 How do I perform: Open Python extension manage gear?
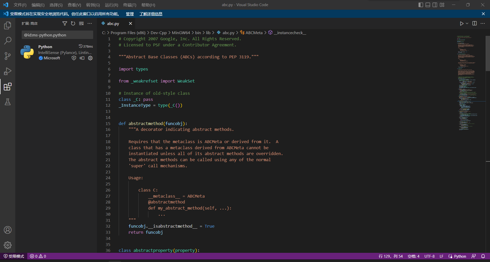click(90, 58)
